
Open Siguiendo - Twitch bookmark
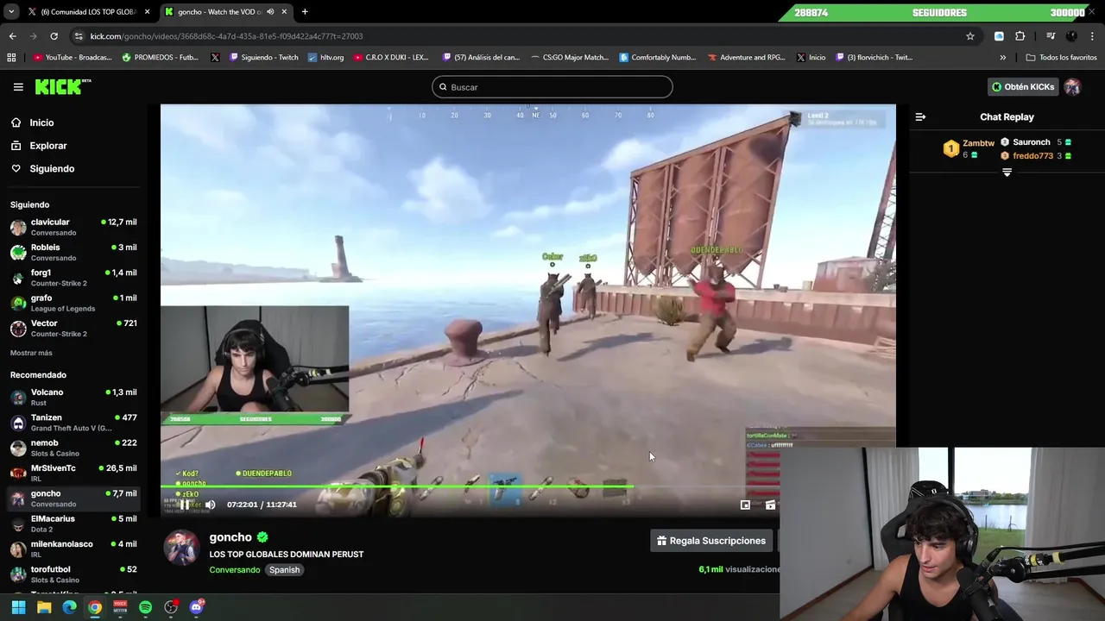[263, 58]
